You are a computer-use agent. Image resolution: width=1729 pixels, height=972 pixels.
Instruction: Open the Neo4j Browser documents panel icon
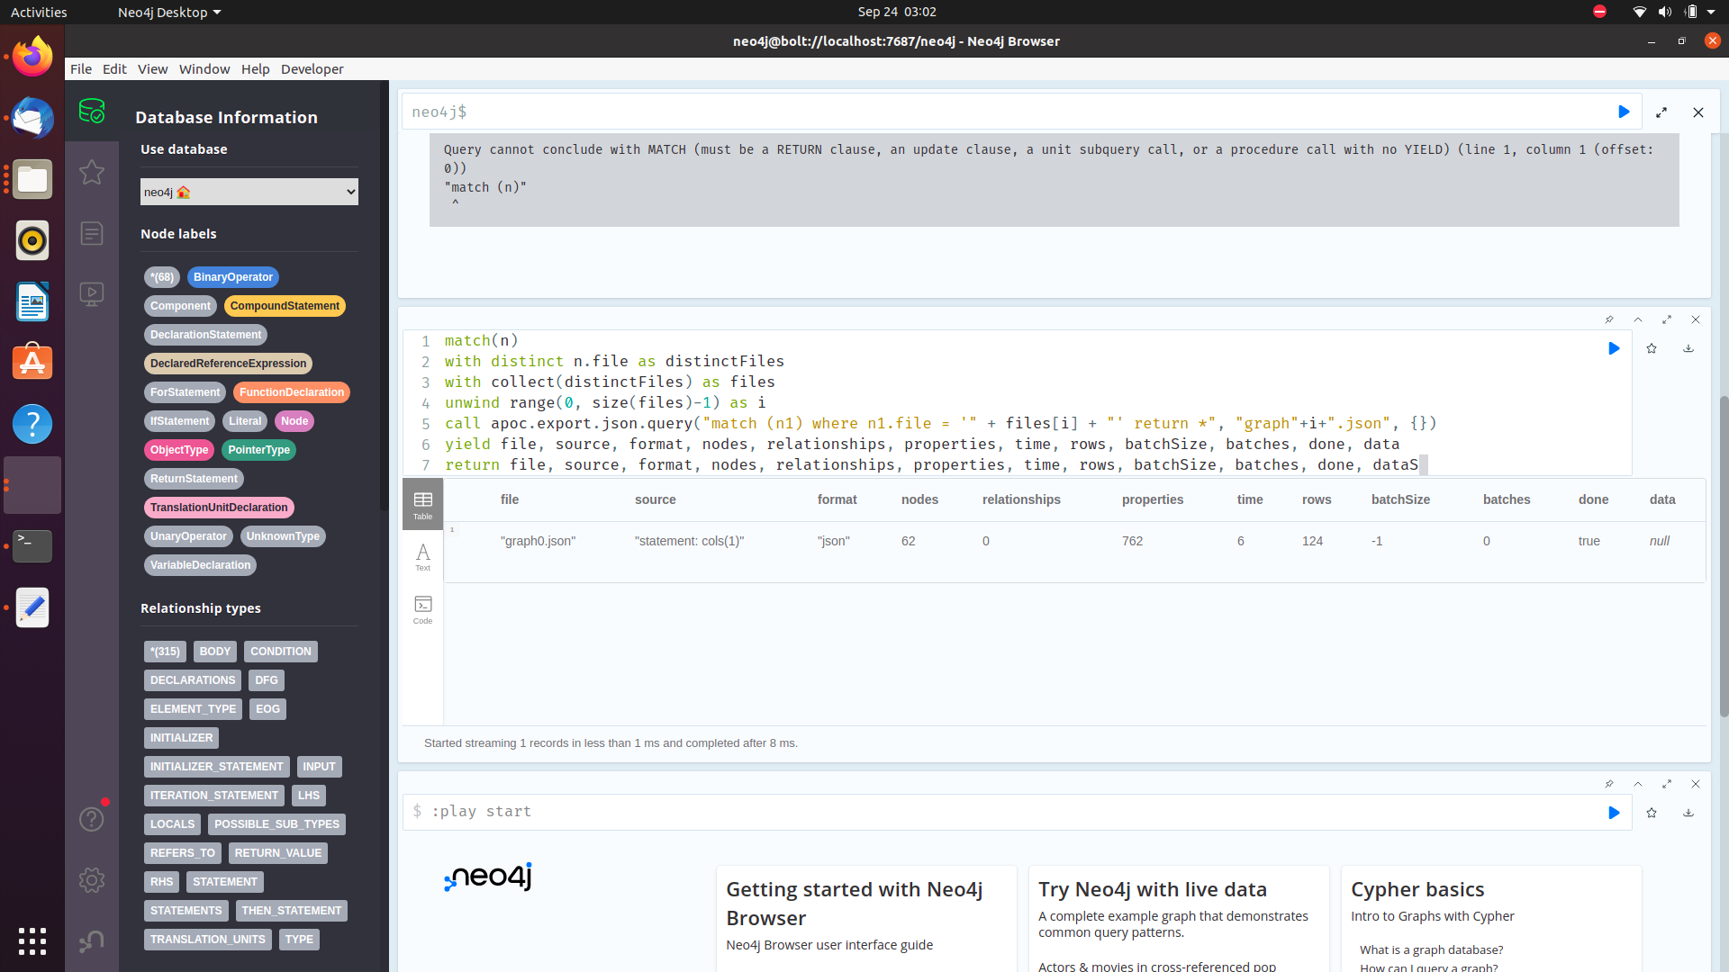pos(91,233)
